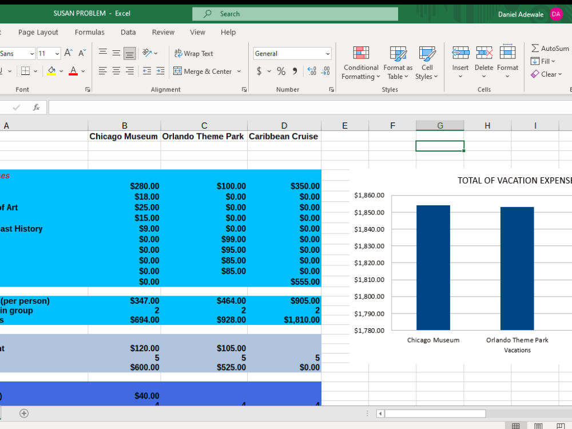Align text left
Image resolution: width=572 pixels, height=429 pixels.
pyautogui.click(x=103, y=71)
